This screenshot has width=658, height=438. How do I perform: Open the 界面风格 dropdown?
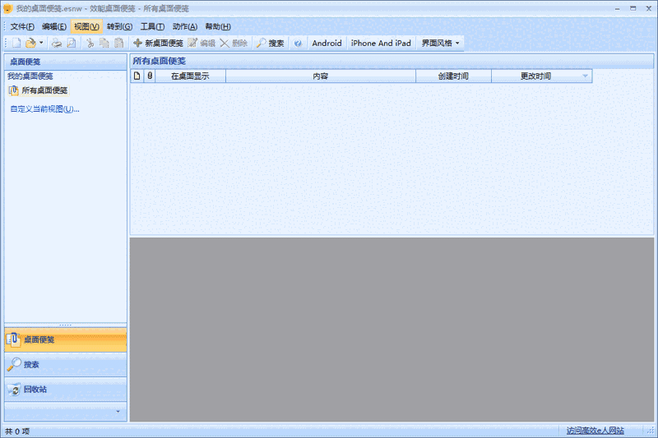point(440,43)
